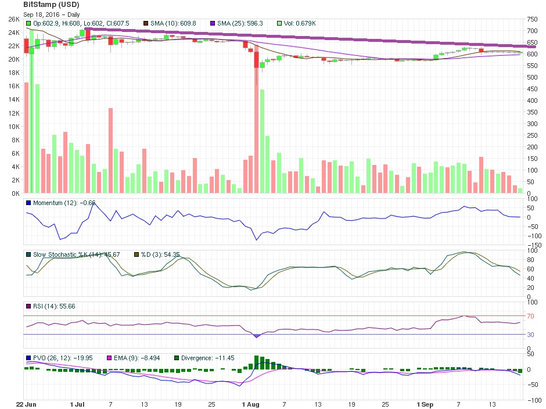
Task: Click the '1 Aug' date axis label
Action: [x=251, y=404]
